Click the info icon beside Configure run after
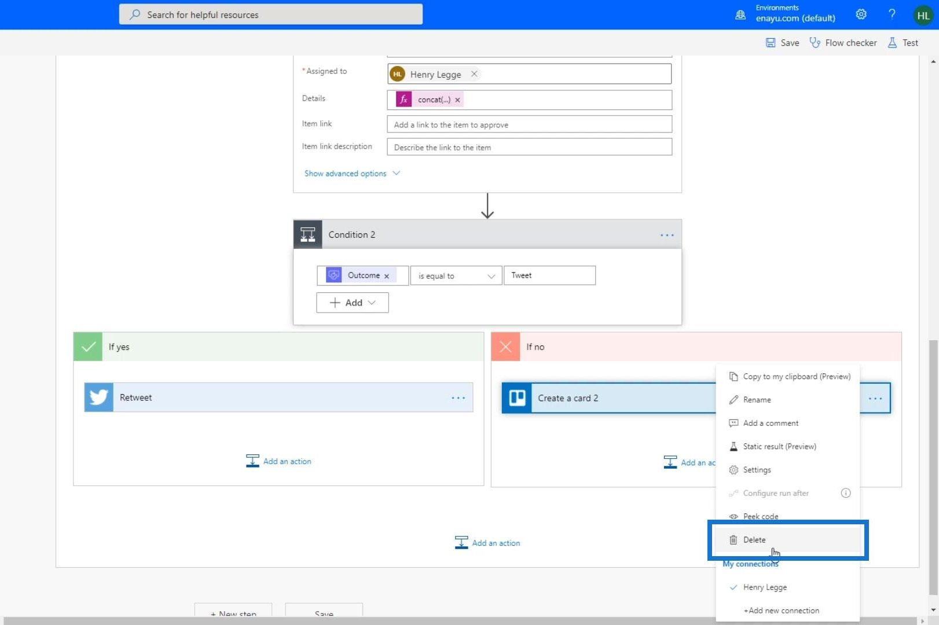Image resolution: width=939 pixels, height=625 pixels. click(846, 493)
